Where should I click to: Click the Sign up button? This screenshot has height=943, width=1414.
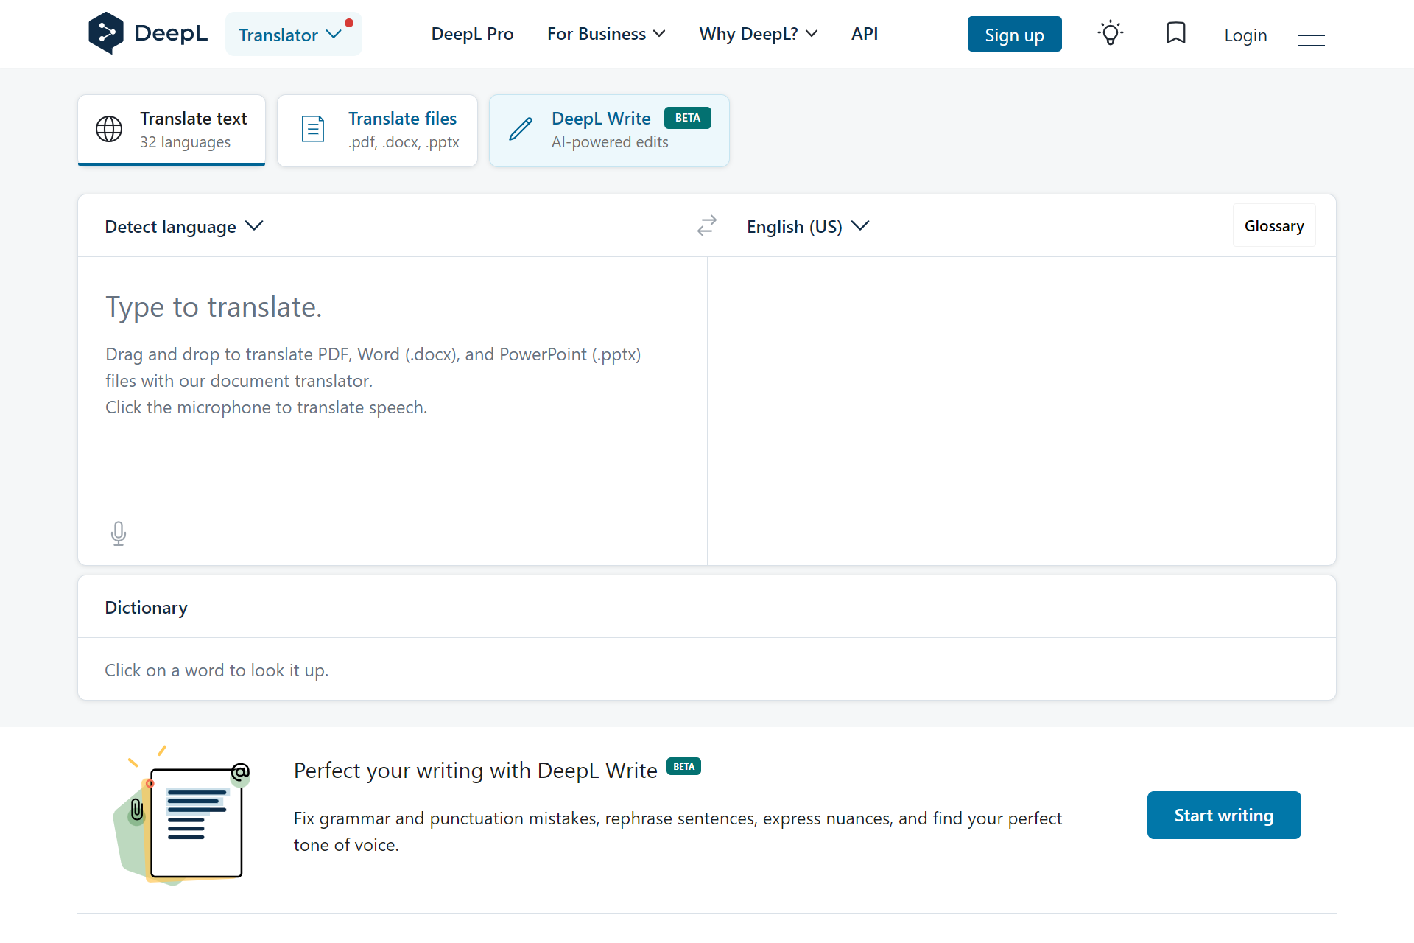coord(1014,34)
